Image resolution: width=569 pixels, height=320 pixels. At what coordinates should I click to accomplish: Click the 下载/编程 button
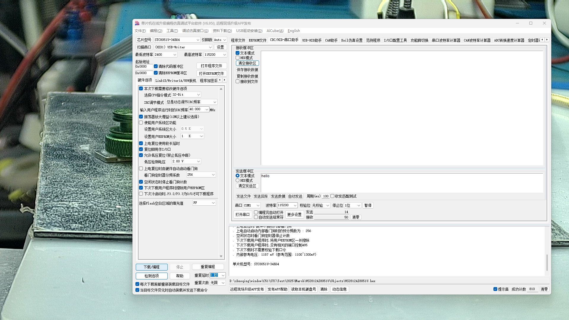click(151, 267)
